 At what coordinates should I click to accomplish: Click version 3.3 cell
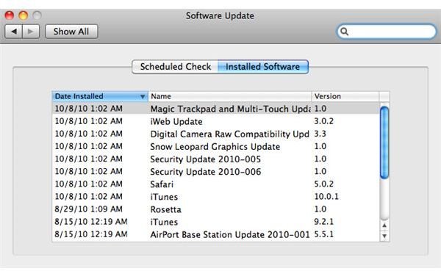click(x=320, y=134)
